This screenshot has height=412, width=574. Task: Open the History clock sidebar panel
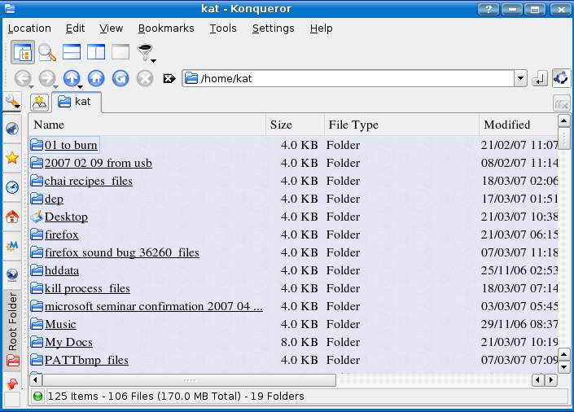12,187
